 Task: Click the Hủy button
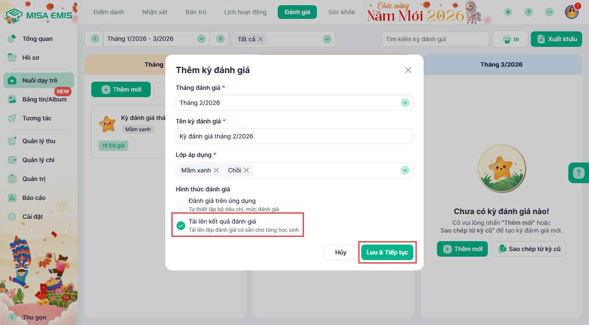pos(341,252)
